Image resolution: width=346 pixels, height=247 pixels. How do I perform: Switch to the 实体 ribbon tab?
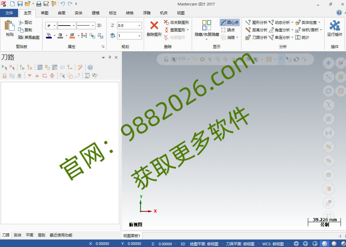79,13
